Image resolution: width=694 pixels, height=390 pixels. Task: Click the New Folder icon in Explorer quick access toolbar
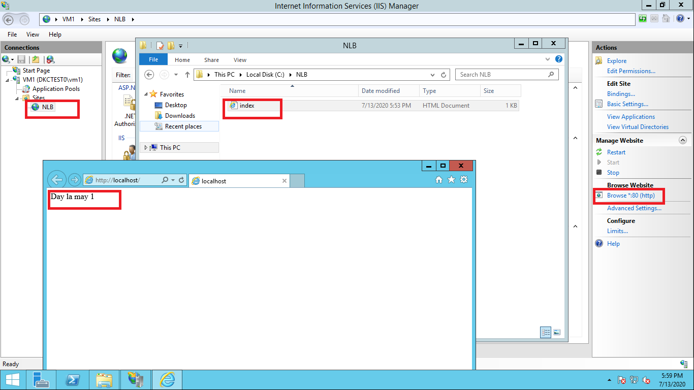(x=171, y=45)
